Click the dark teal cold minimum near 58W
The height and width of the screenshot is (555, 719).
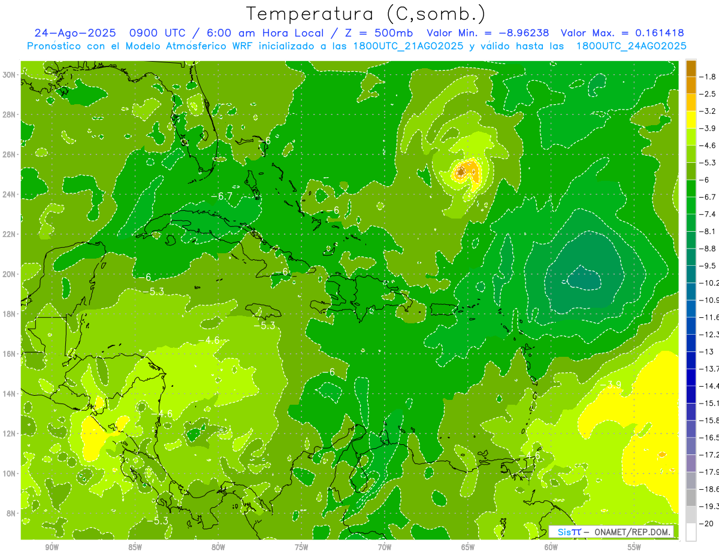pyautogui.click(x=583, y=279)
